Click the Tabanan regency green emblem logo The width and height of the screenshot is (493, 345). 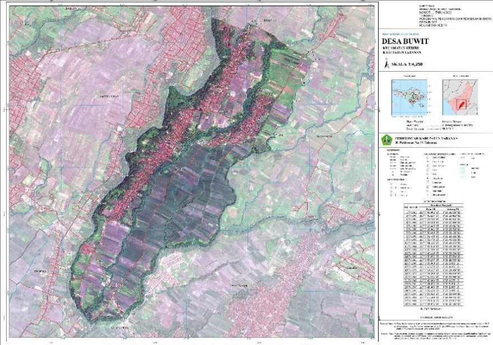pos(385,140)
